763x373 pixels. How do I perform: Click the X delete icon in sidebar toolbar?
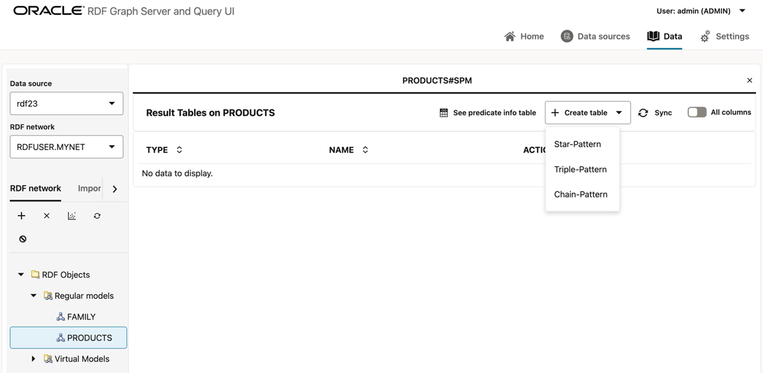click(46, 216)
